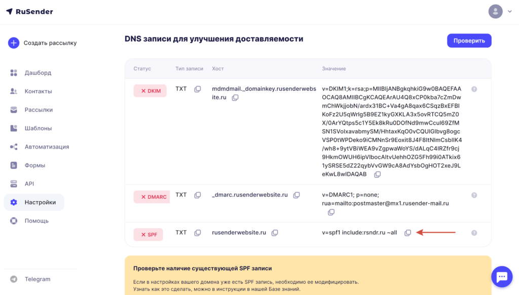Copy the DKIM host mdmdmail._domainkey
This screenshot has width=519, height=295.
coord(235,98)
